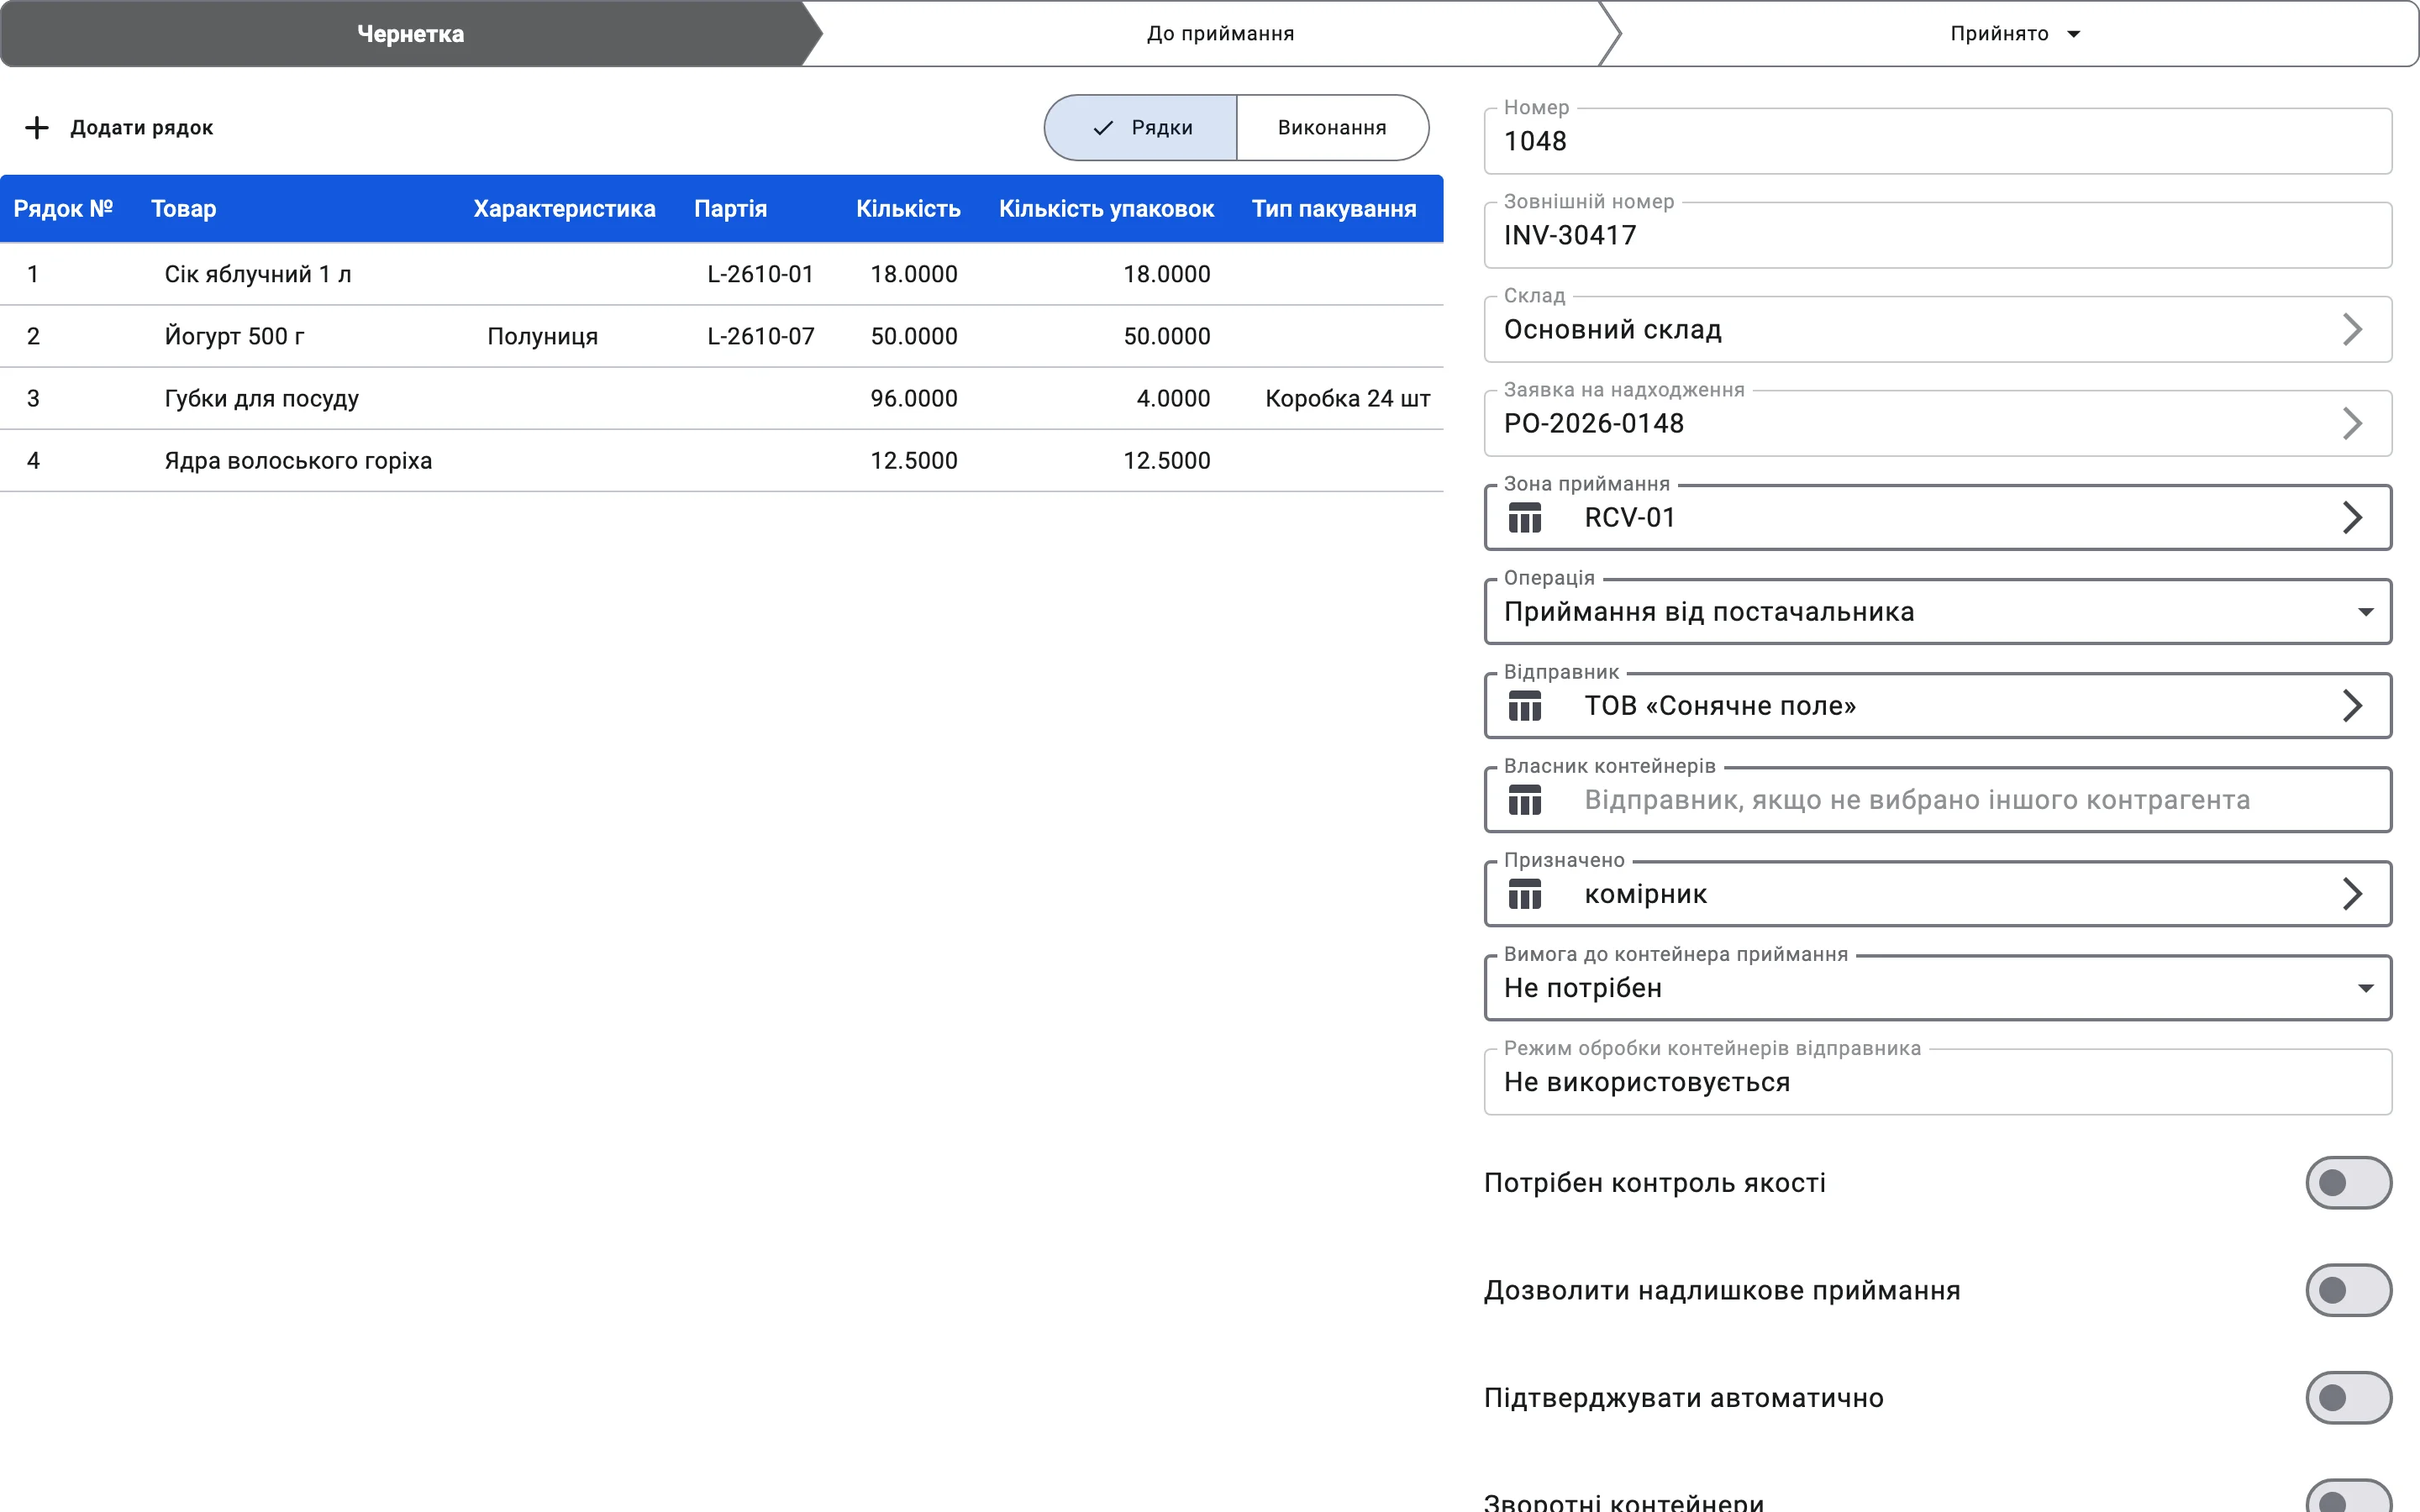Enable Дозволити надлишкове приймання switch
This screenshot has width=2420, height=1512.
pyautogui.click(x=2348, y=1290)
